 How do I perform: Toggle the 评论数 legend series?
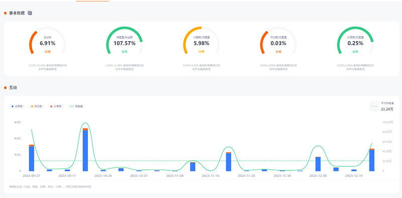37,106
